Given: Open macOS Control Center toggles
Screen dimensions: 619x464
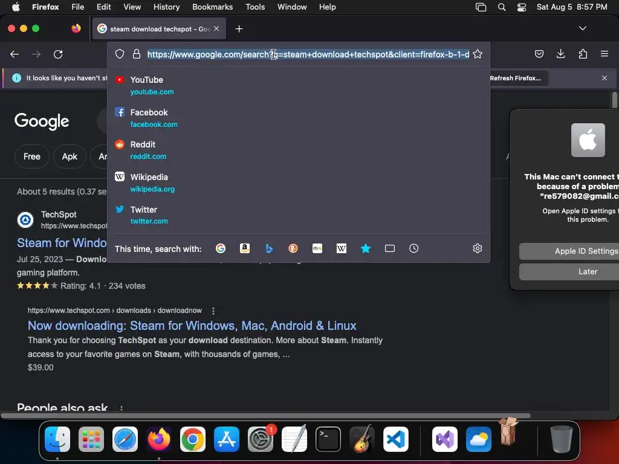Looking at the screenshot, I should click(522, 7).
